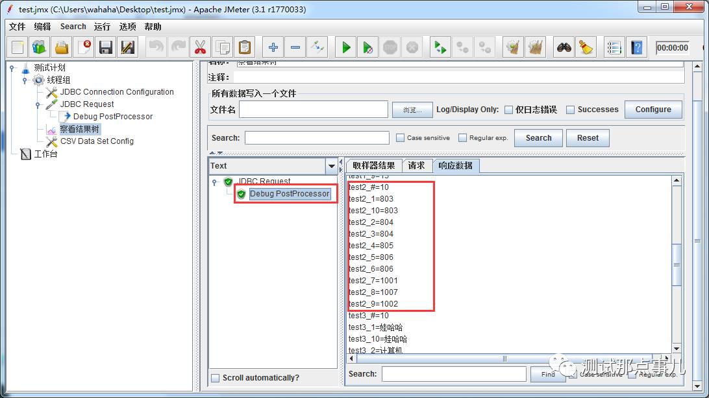Select Debug PostProcessor result in results tree

click(290, 194)
